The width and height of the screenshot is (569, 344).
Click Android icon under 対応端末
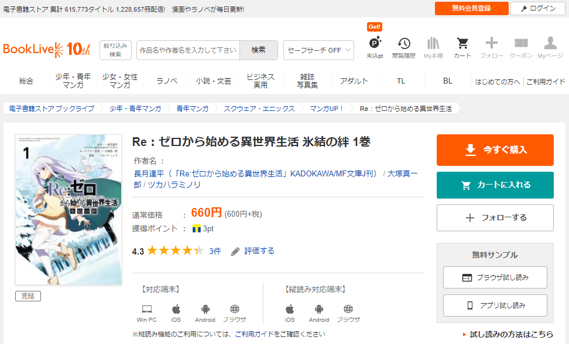tap(205, 313)
